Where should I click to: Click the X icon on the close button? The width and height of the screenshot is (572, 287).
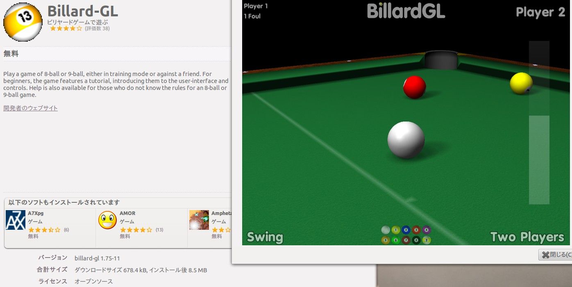click(x=545, y=255)
